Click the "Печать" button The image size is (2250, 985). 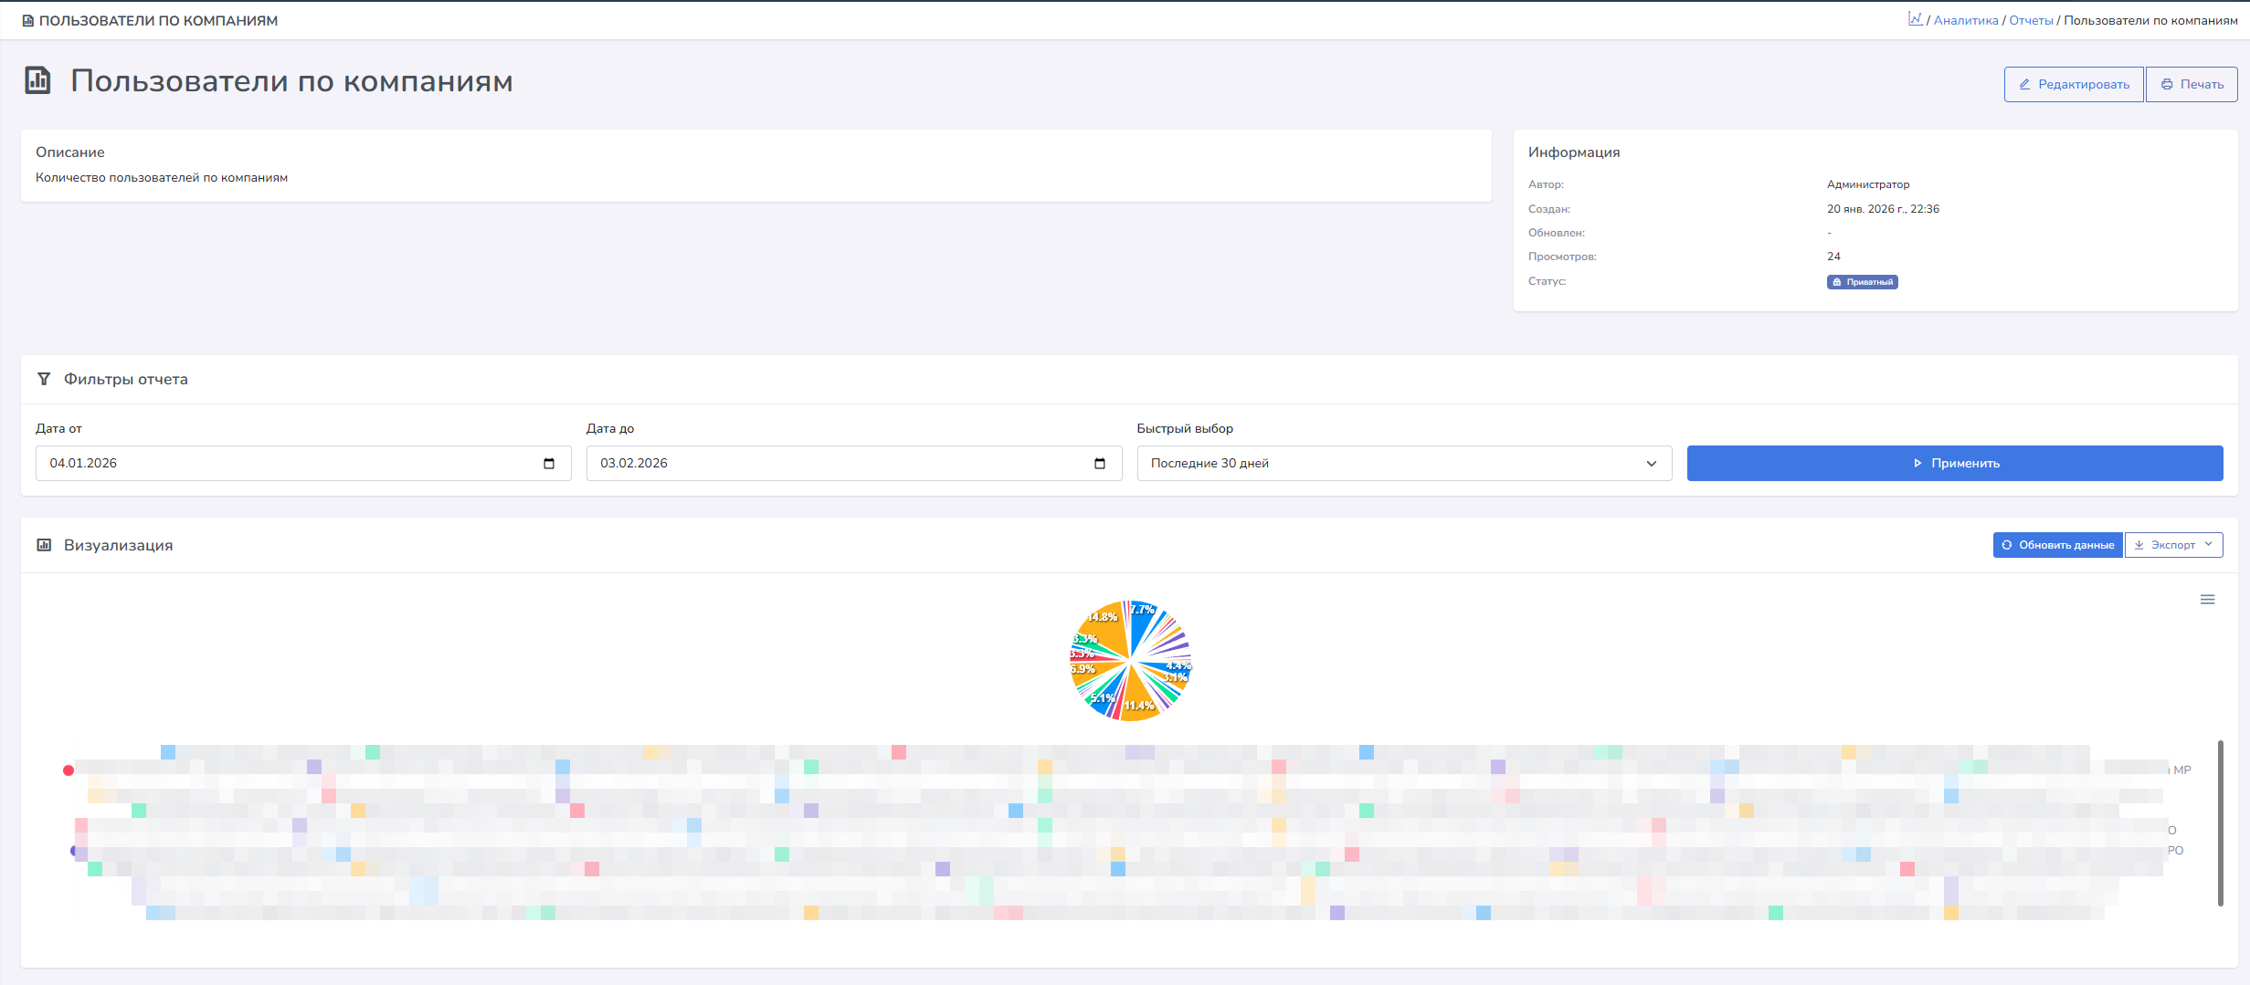[x=2191, y=84]
